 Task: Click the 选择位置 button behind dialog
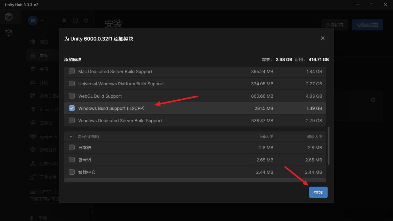pyautogui.click(x=335, y=25)
